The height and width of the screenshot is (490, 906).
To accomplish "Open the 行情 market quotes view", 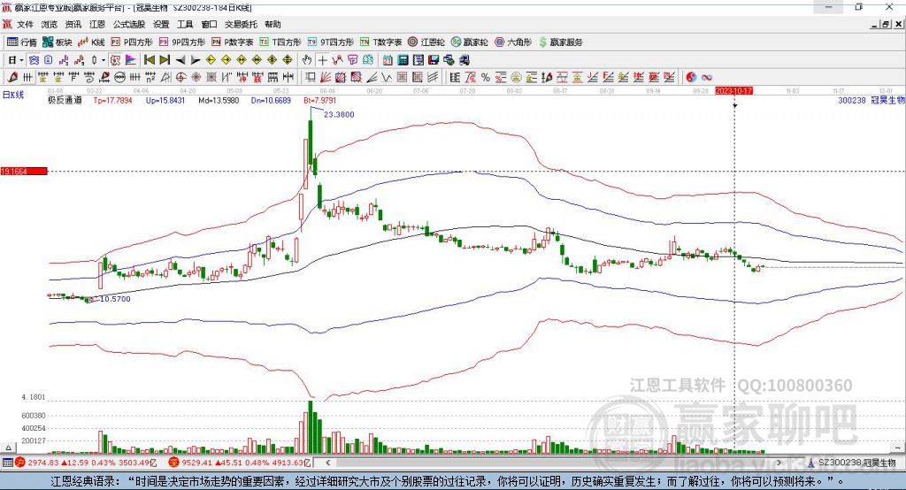I will coord(22,42).
